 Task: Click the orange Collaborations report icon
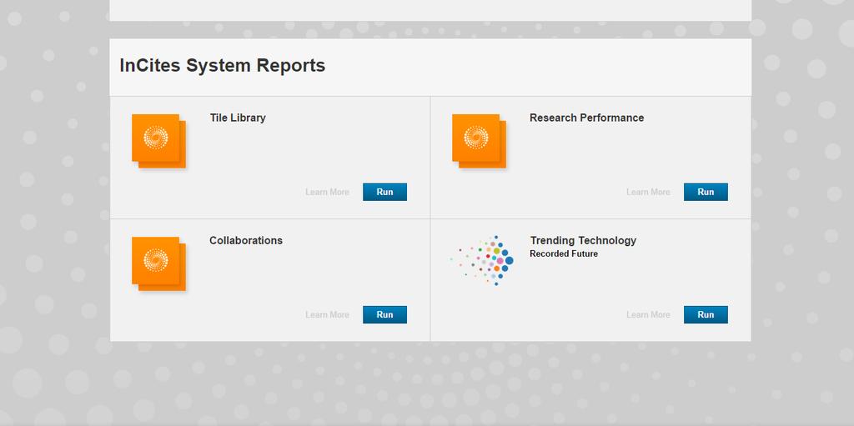[x=158, y=263]
